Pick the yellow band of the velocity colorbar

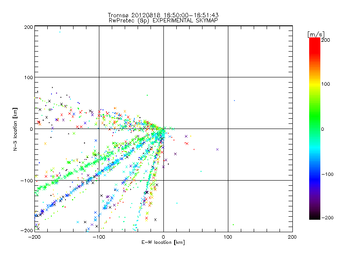[315, 84]
